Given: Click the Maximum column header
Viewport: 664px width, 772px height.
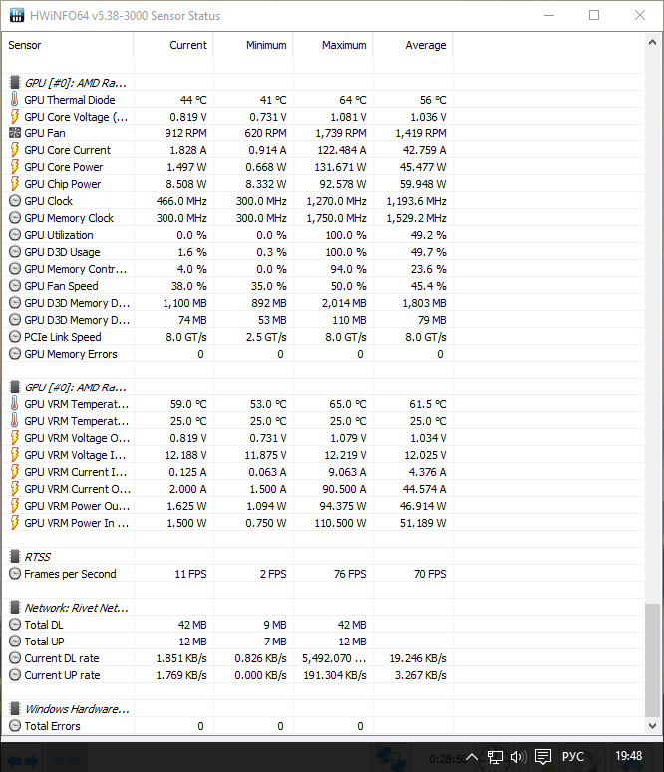Looking at the screenshot, I should (333, 45).
